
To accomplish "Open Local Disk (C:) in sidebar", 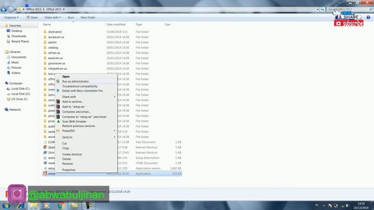I will 20,89.
